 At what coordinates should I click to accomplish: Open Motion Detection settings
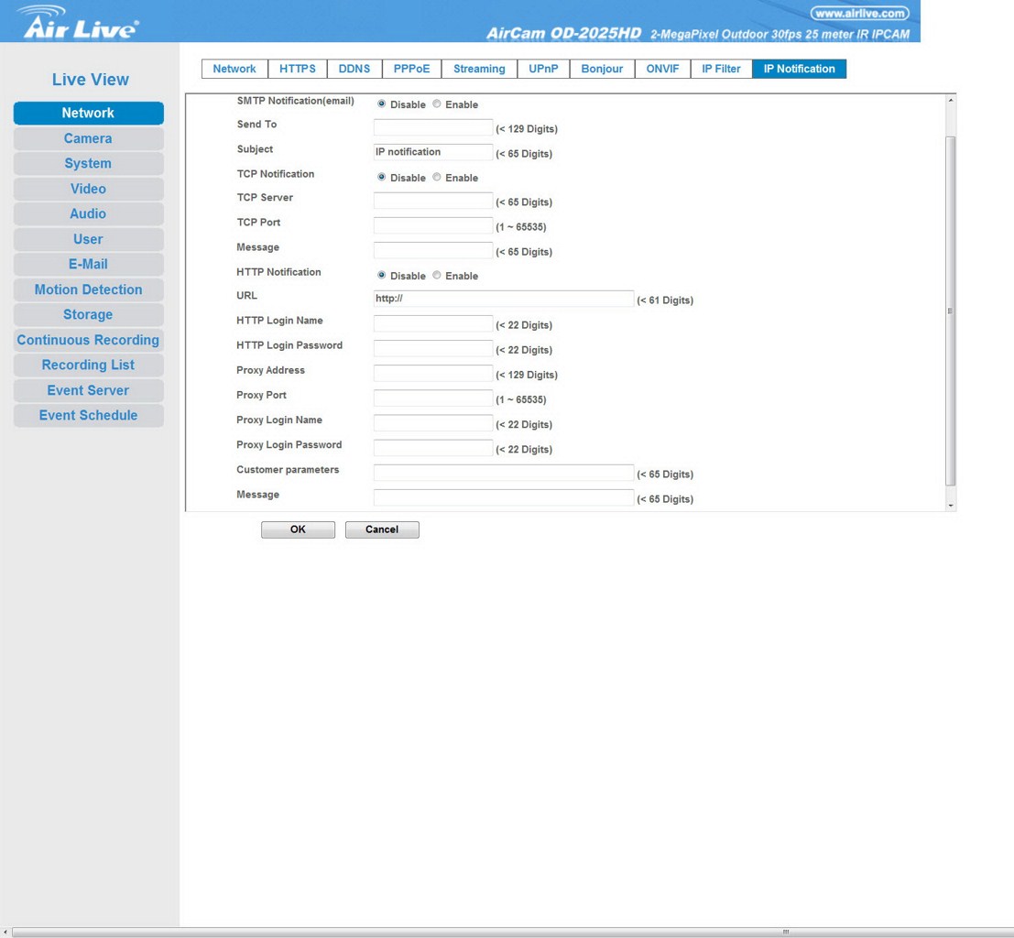89,289
